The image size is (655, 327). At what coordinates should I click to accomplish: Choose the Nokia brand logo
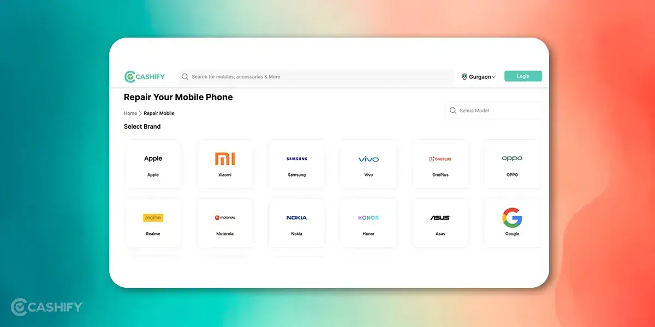coord(297,217)
